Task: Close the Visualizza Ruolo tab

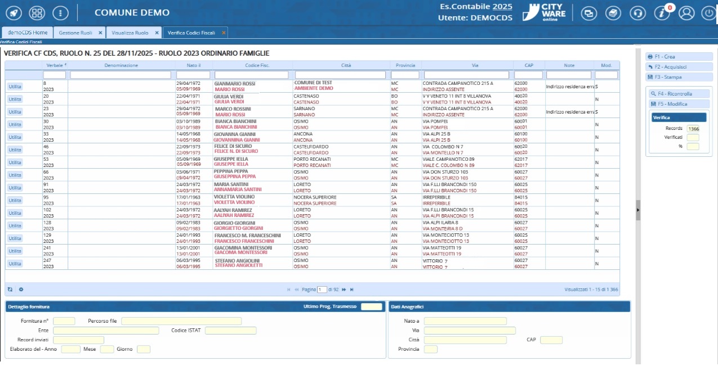Action: coord(157,33)
